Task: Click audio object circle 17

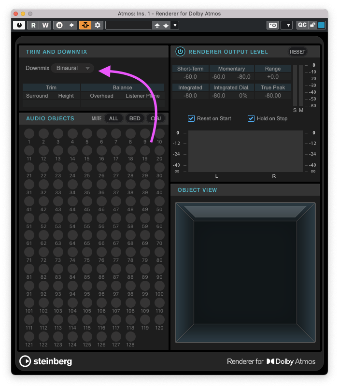Action: (x=116, y=150)
